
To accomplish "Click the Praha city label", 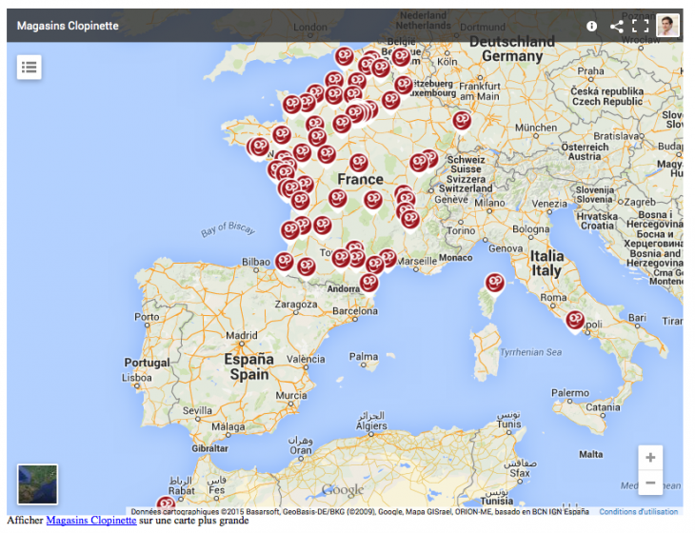I will pos(590,70).
